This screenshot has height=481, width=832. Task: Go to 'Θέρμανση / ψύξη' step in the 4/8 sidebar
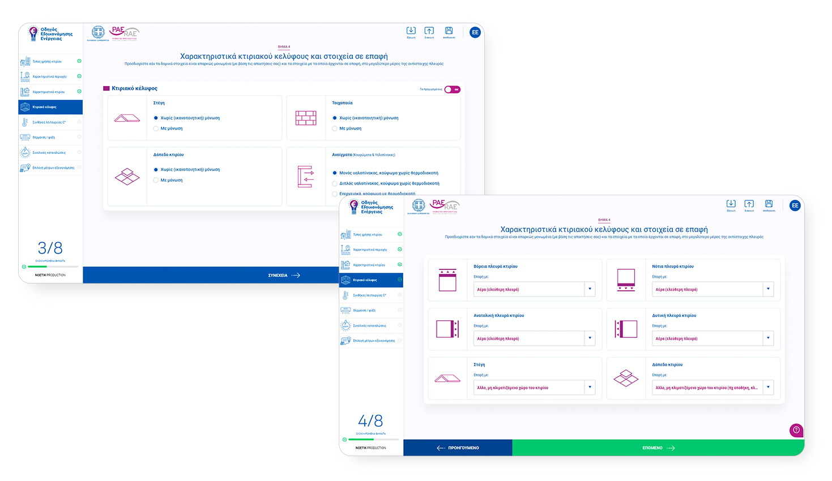(364, 310)
